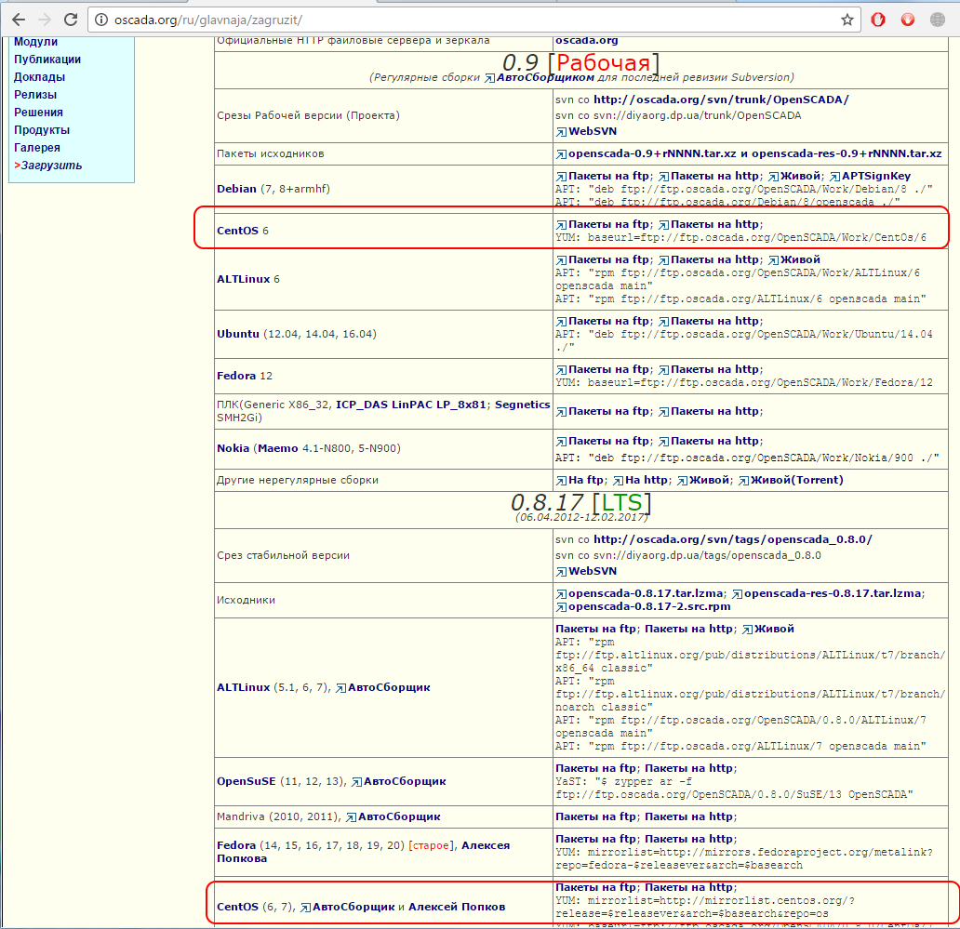This screenshot has width=960, height=929.
Task: Click the APTSignKey link for Debian
Action: pos(875,176)
